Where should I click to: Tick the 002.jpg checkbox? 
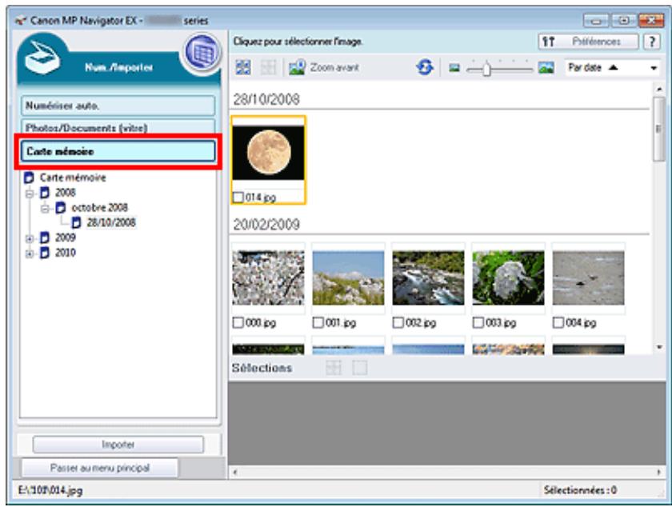tap(398, 322)
